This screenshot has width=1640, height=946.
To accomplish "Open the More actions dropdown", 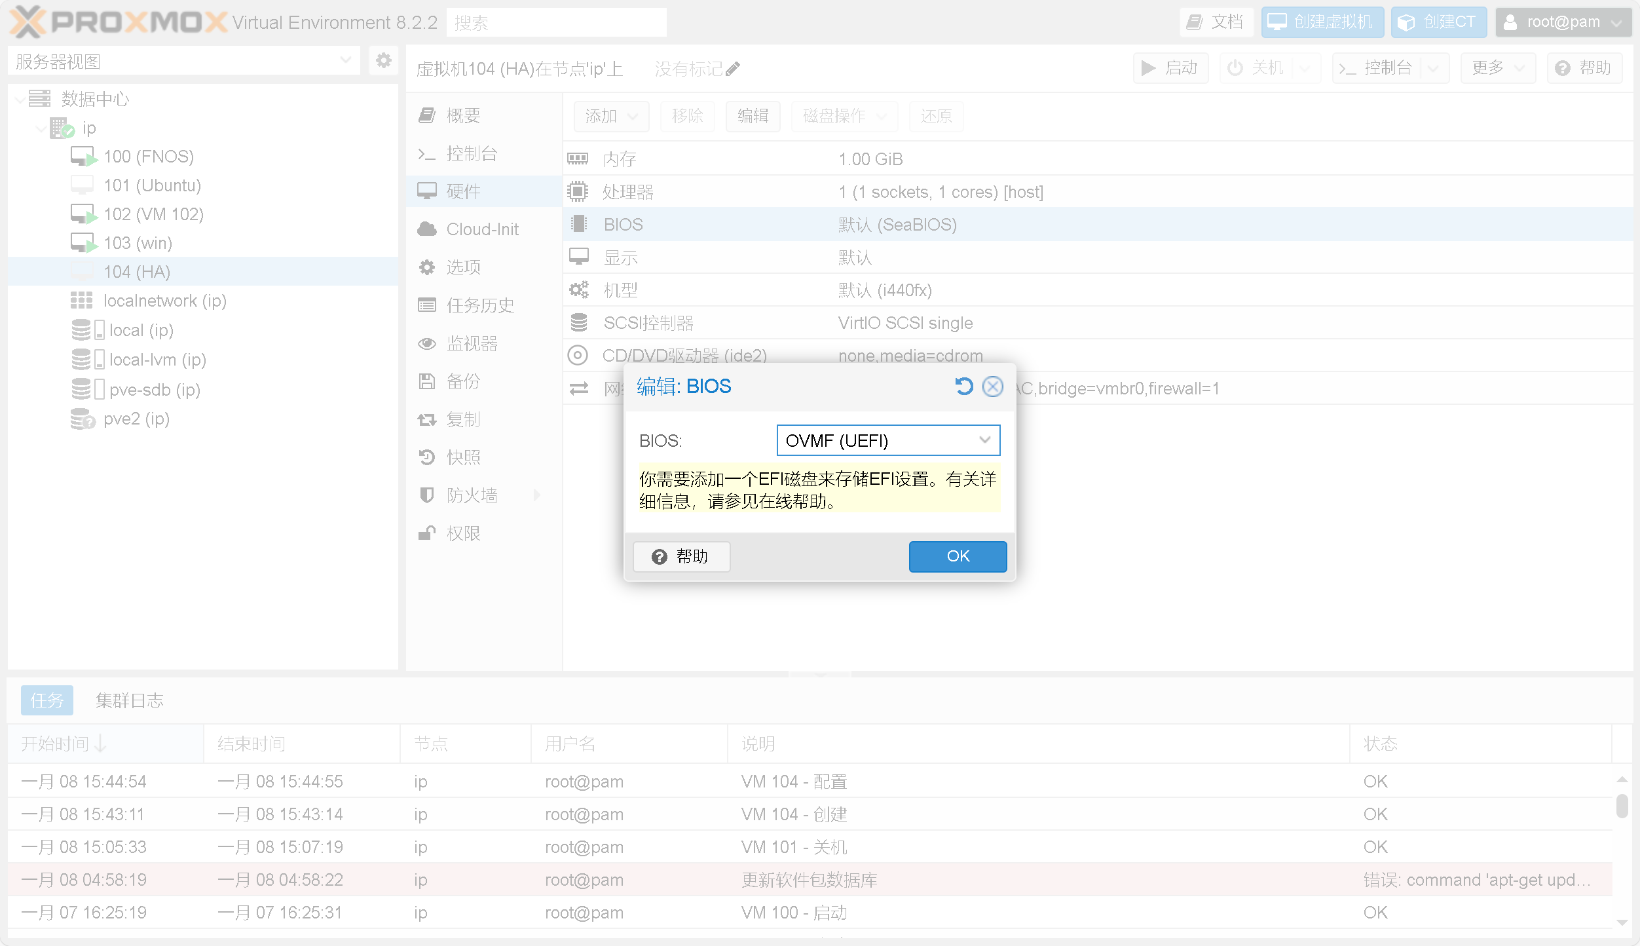I will click(x=1498, y=68).
